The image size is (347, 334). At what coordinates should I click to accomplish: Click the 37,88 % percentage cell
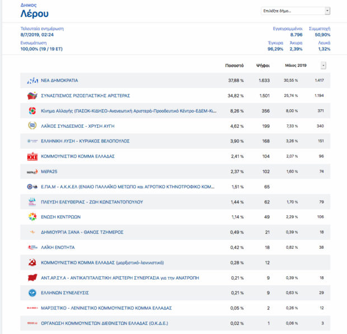click(x=236, y=81)
